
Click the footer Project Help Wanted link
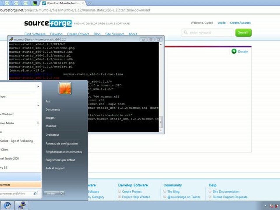point(136,197)
